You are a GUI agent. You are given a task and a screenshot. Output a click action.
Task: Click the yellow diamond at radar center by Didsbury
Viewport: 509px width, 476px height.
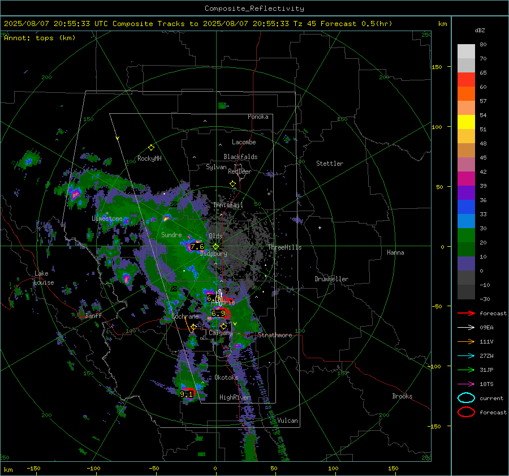click(x=215, y=247)
